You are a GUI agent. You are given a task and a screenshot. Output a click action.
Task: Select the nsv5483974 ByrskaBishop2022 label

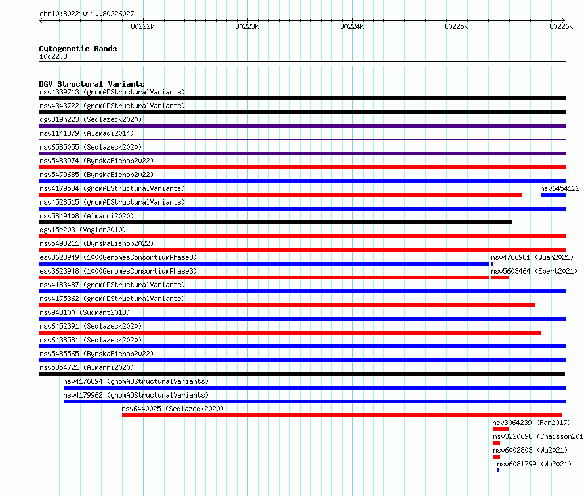tap(96, 161)
